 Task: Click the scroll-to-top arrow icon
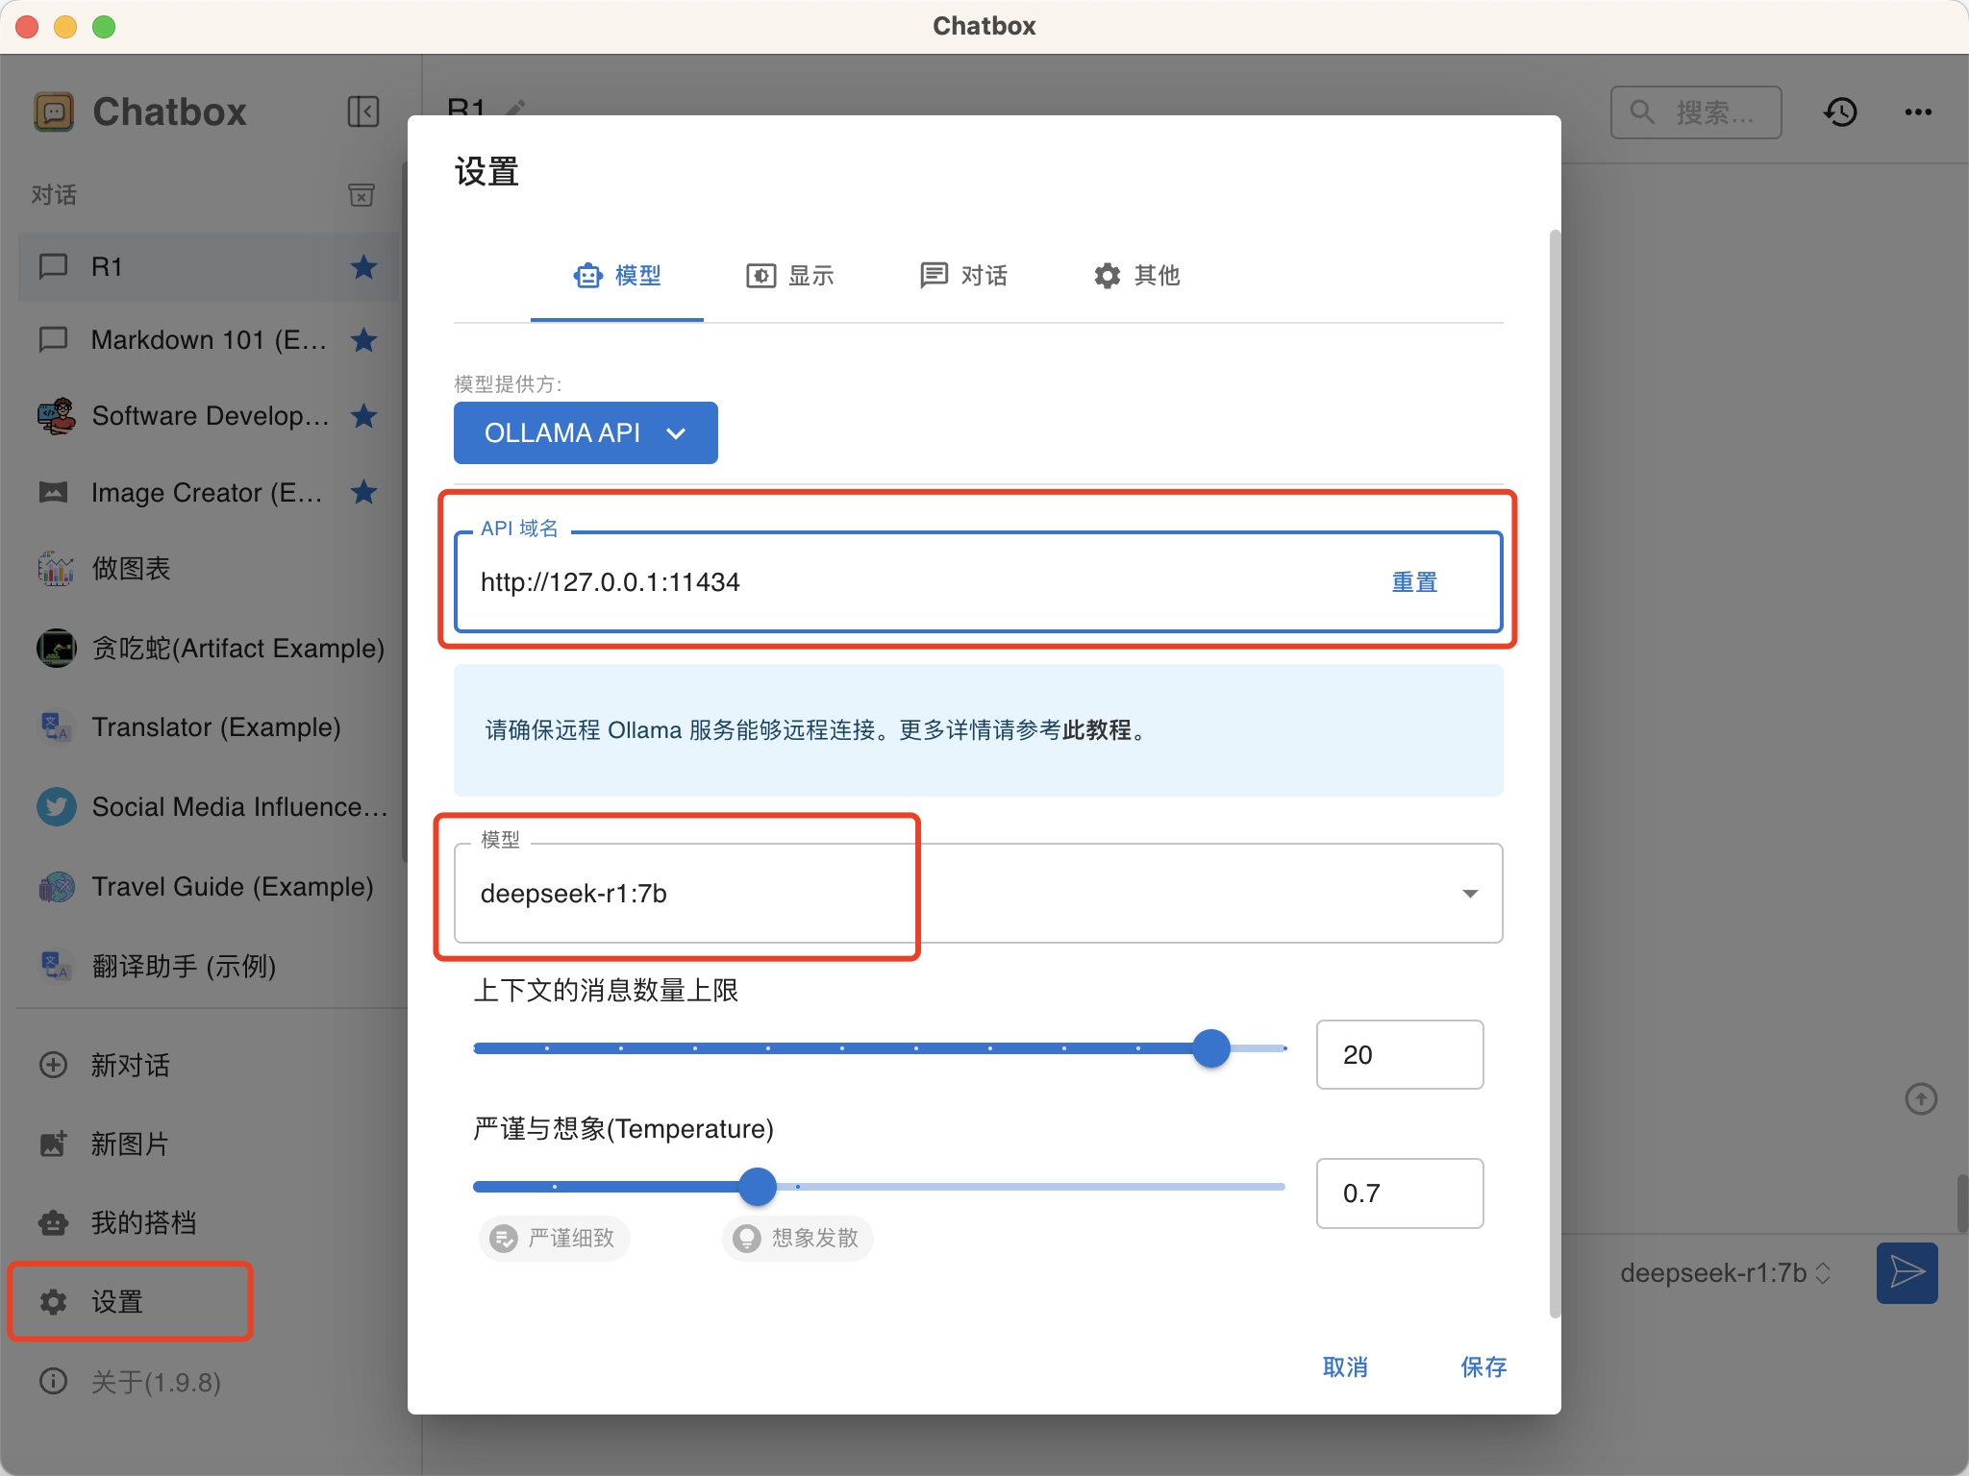[1921, 1098]
